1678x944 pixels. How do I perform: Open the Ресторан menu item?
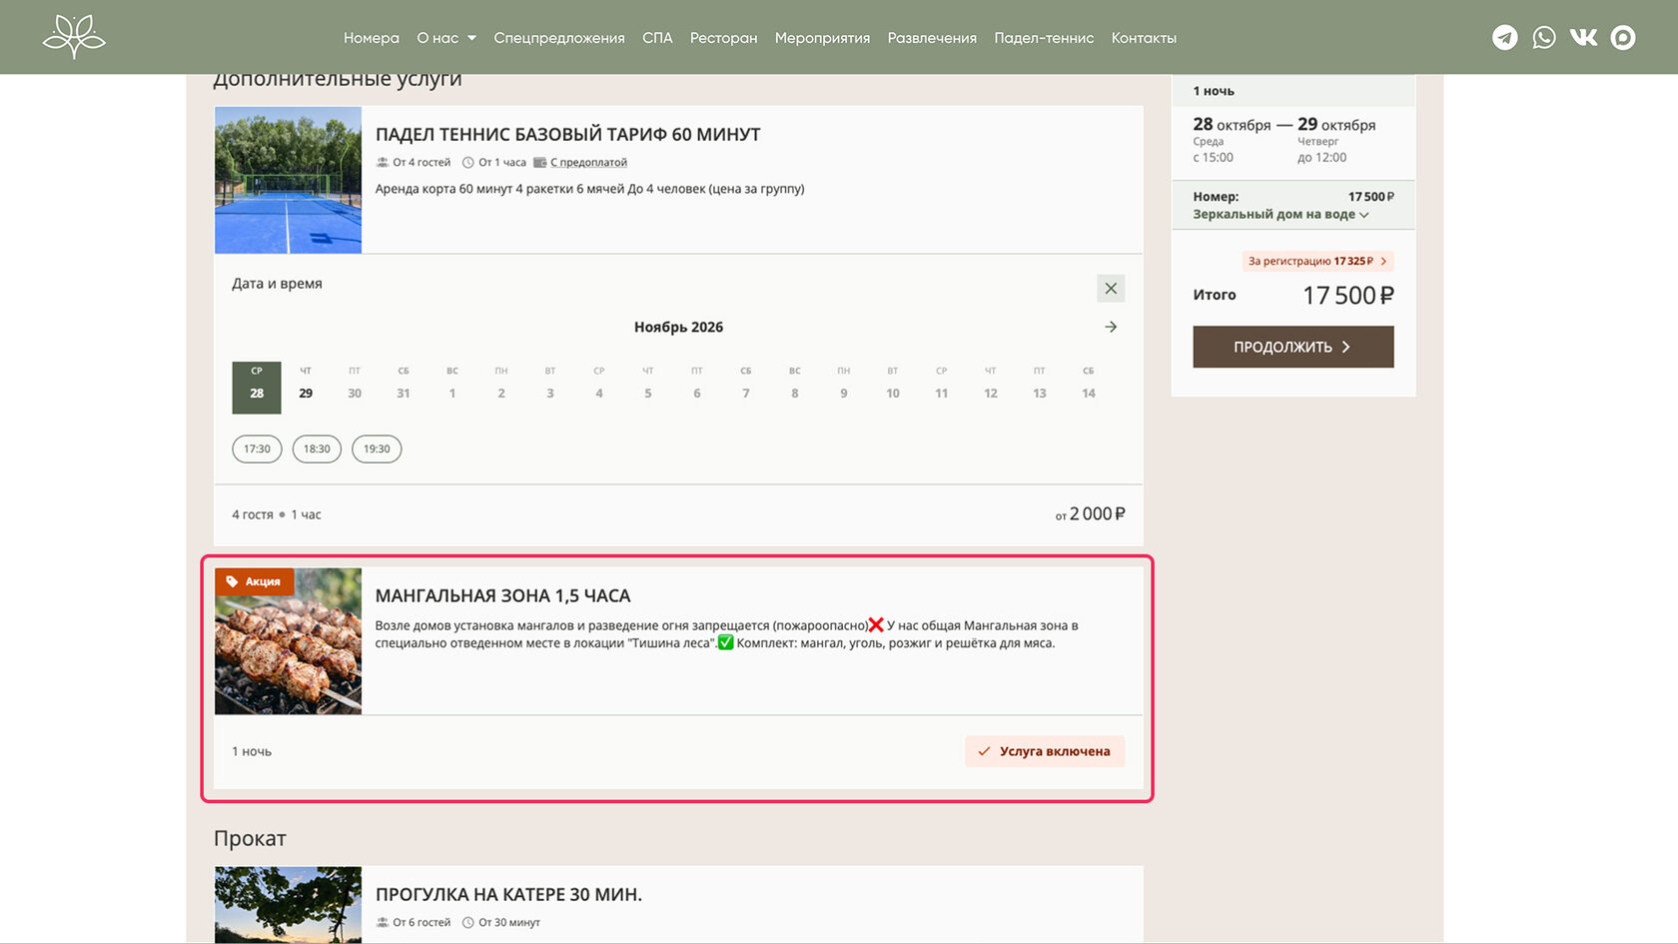[724, 38]
